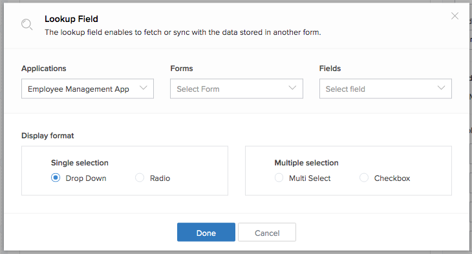Viewport: 472px width, 254px height.
Task: Open the Employee Management App combo box
Action: (87, 89)
